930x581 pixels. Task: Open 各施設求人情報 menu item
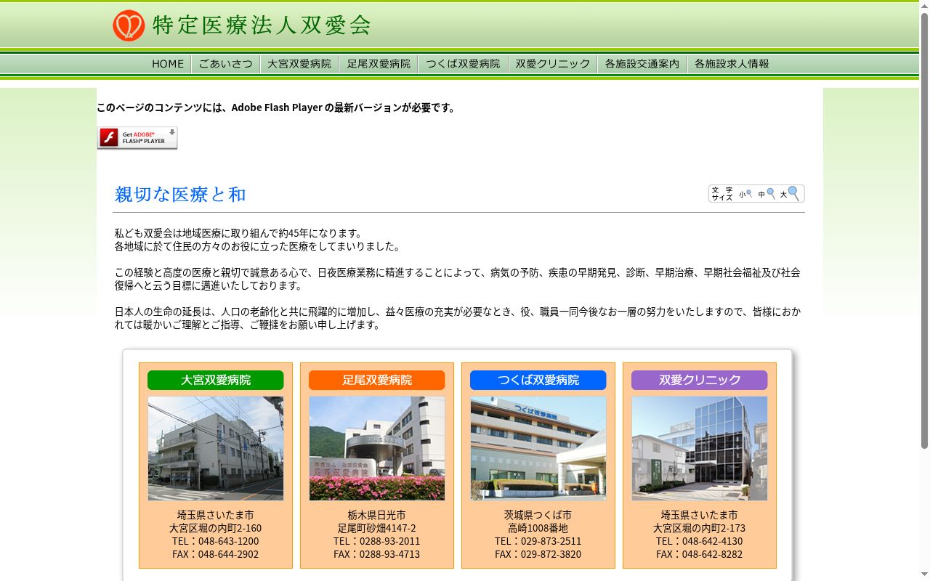(732, 64)
